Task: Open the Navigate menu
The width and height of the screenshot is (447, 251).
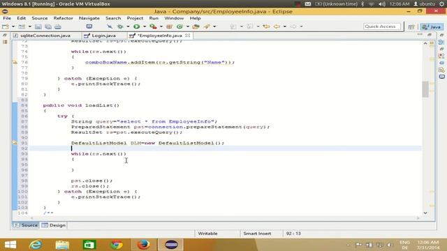Action: point(89,18)
